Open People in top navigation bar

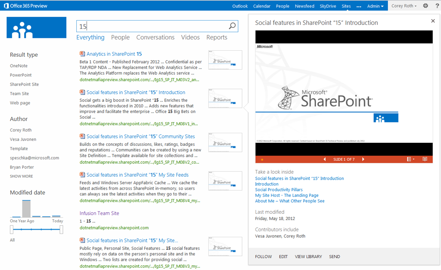coord(283,6)
